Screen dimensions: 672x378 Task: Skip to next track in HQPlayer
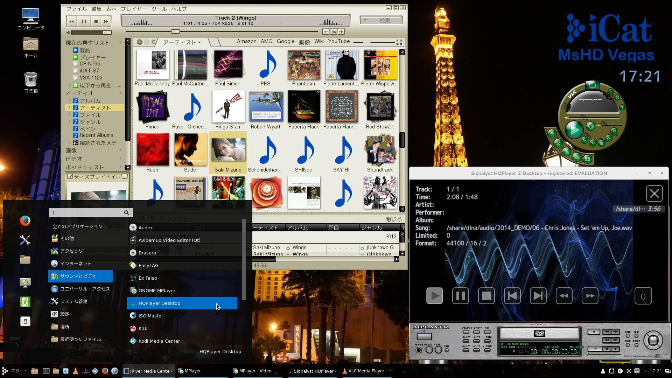(538, 296)
